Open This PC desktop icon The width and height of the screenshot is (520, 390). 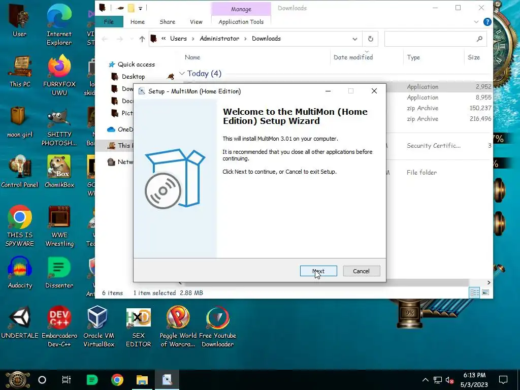[x=20, y=71]
